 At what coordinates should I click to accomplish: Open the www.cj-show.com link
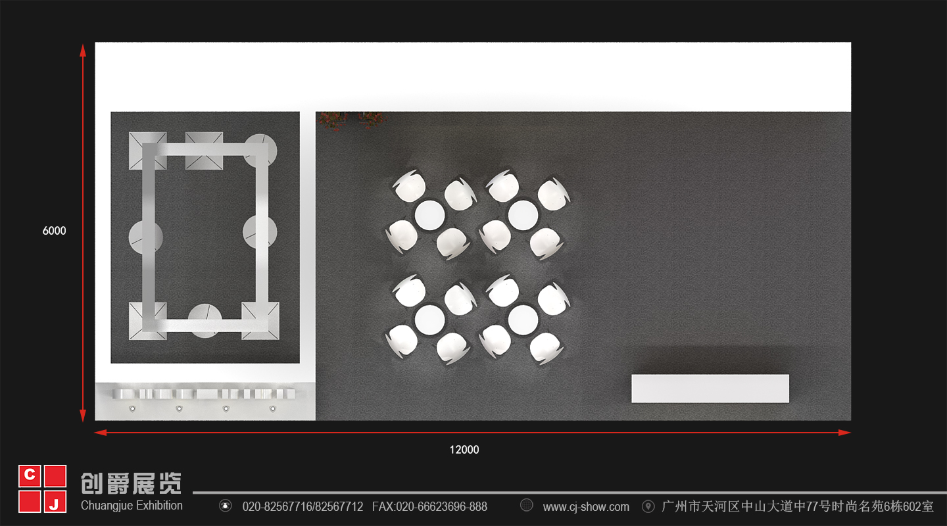pos(586,507)
